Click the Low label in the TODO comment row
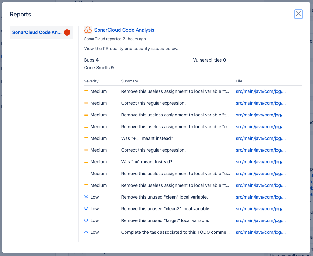313x256 pixels. pos(94,232)
